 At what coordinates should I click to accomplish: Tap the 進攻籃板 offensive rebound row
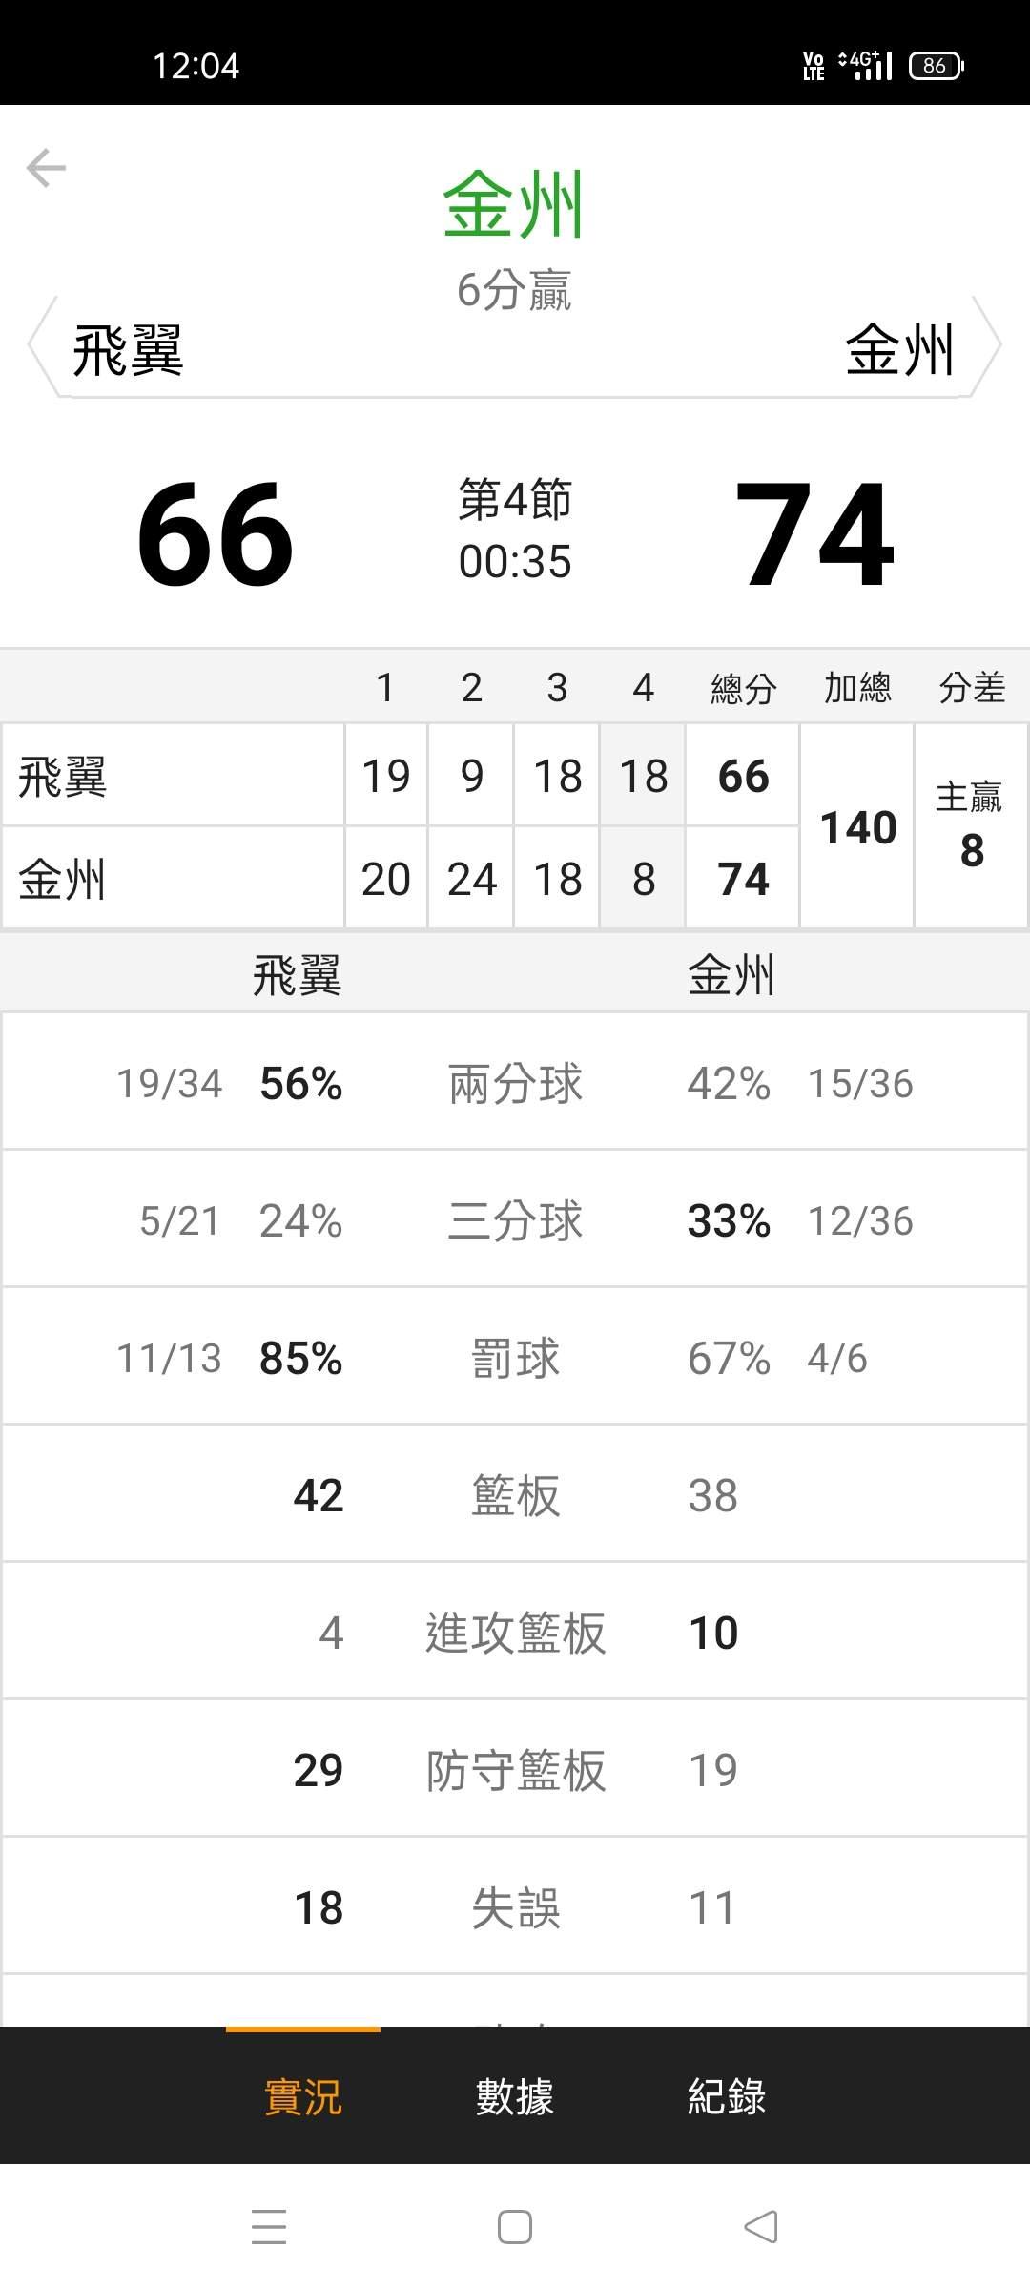(515, 1631)
